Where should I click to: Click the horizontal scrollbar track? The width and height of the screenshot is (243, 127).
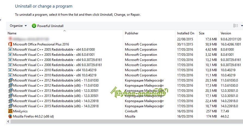[x=127, y=122]
